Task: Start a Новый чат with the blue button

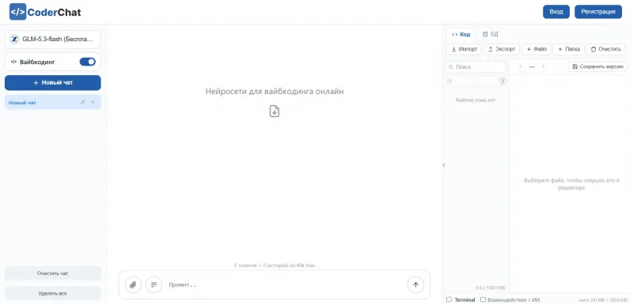Action: coord(53,83)
